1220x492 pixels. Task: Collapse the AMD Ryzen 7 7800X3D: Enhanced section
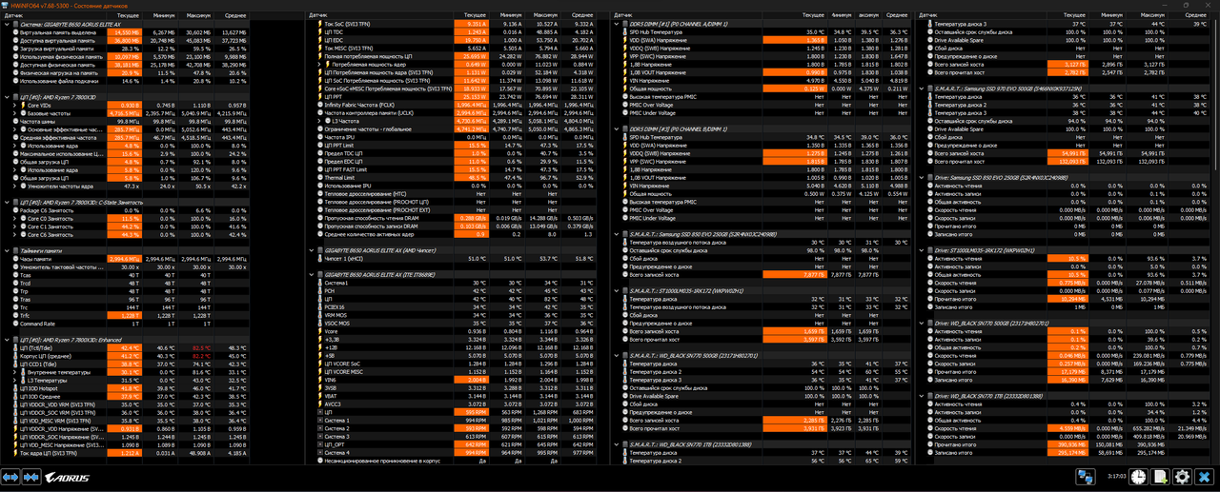tap(6, 339)
